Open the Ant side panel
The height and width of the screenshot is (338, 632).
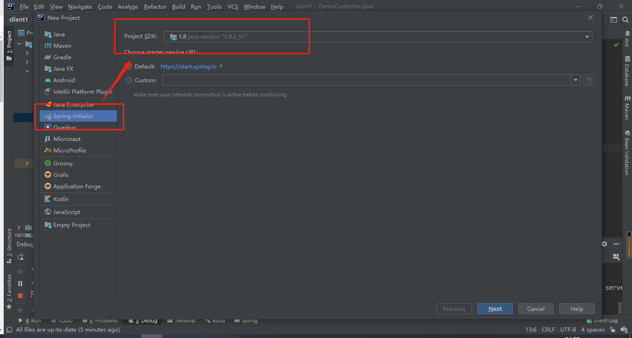click(x=627, y=39)
